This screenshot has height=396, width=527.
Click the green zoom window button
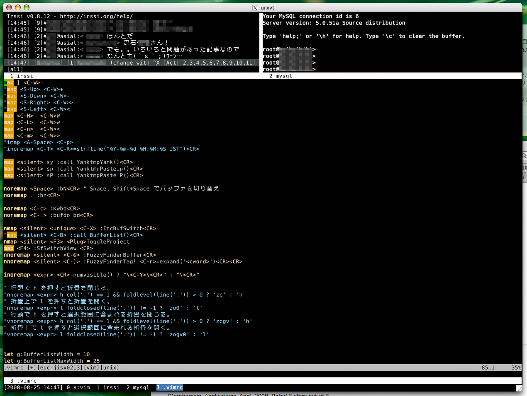tap(27, 7)
